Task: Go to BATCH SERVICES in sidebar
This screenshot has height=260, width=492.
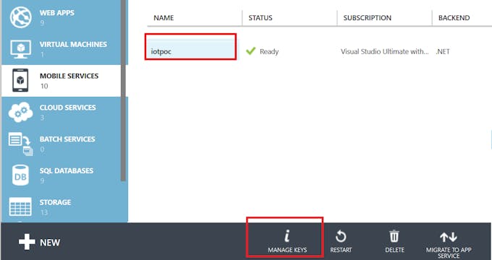Action: [67, 139]
